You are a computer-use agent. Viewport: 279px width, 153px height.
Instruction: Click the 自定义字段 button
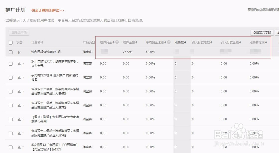point(262,33)
